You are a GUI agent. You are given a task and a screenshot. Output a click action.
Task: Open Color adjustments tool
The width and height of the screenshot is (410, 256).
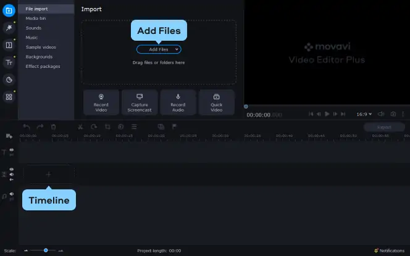pyautogui.click(x=121, y=127)
